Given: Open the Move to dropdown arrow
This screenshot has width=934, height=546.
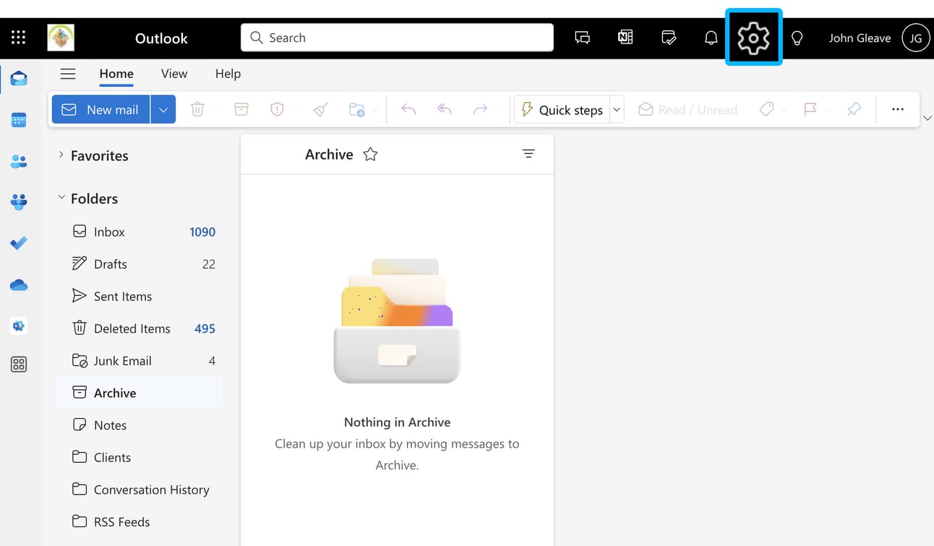Looking at the screenshot, I should [374, 110].
